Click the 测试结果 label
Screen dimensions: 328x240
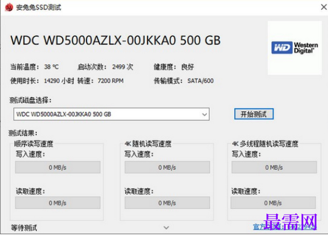coord(23,133)
